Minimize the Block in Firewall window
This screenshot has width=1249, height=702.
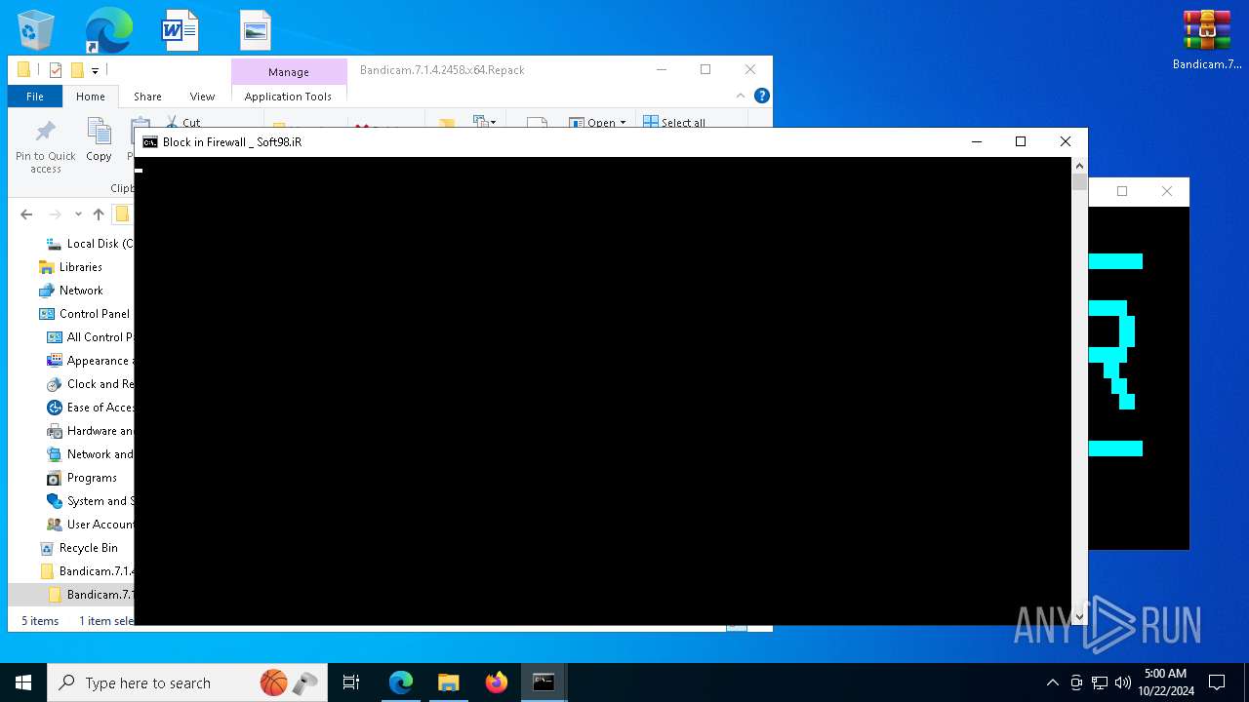(x=976, y=141)
